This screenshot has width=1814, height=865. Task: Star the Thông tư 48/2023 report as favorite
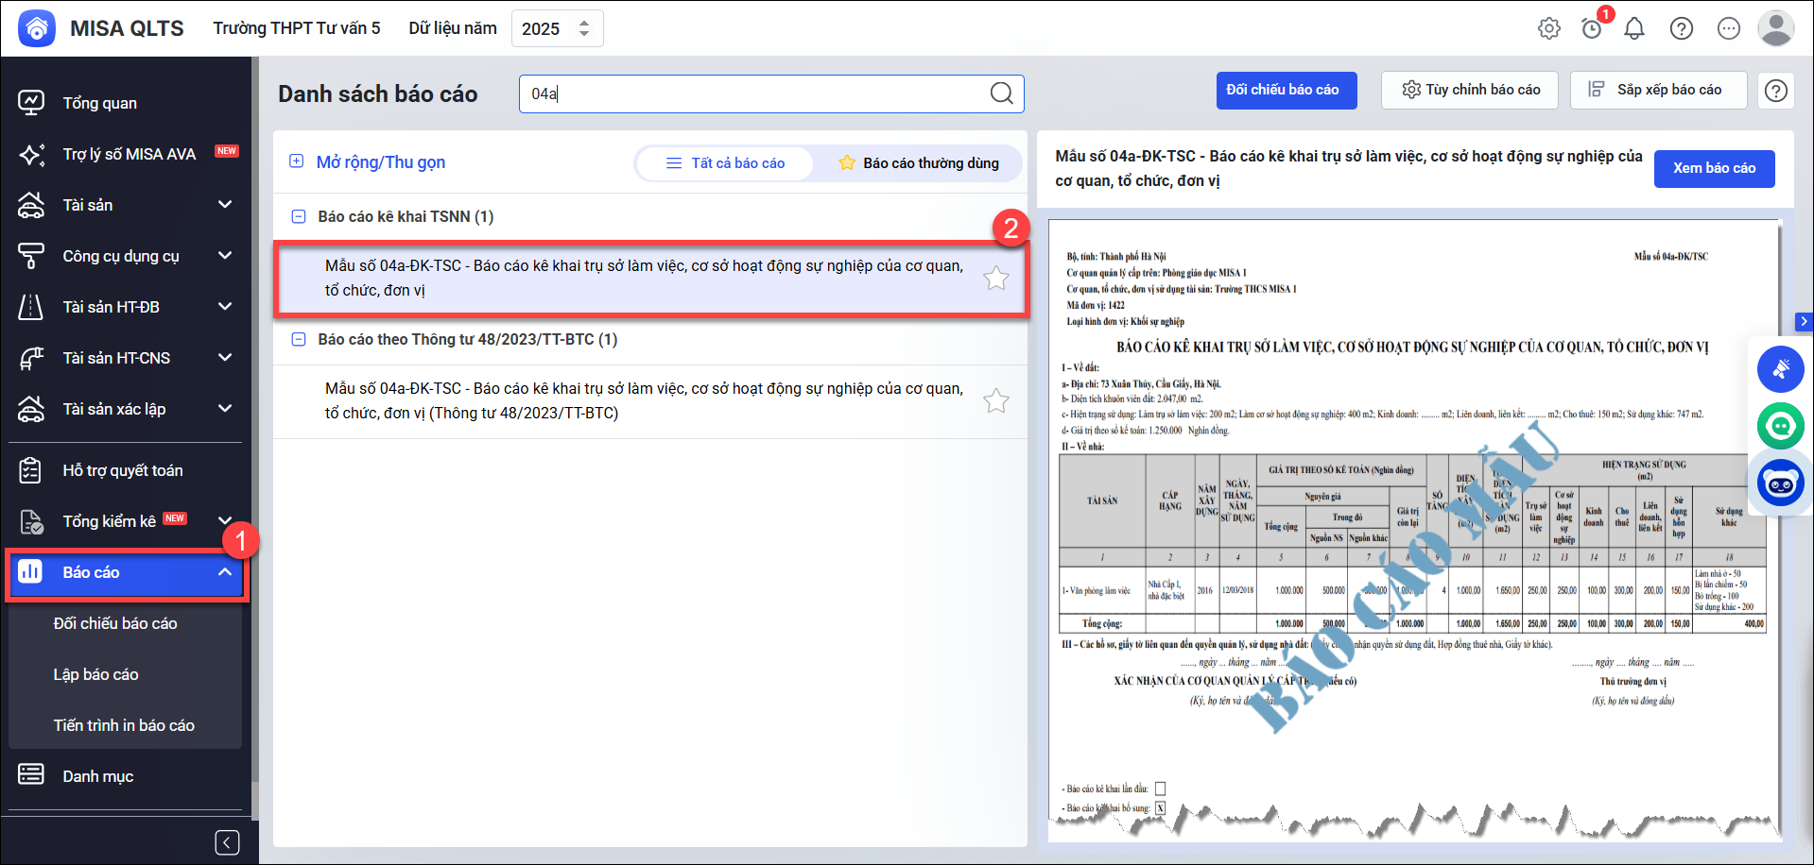(x=995, y=401)
